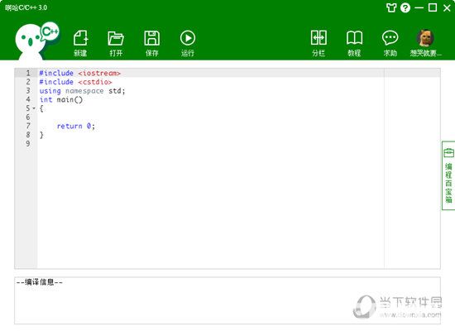Click line number 9 in gutter
Screen dimensions: 455x331
click(28, 144)
